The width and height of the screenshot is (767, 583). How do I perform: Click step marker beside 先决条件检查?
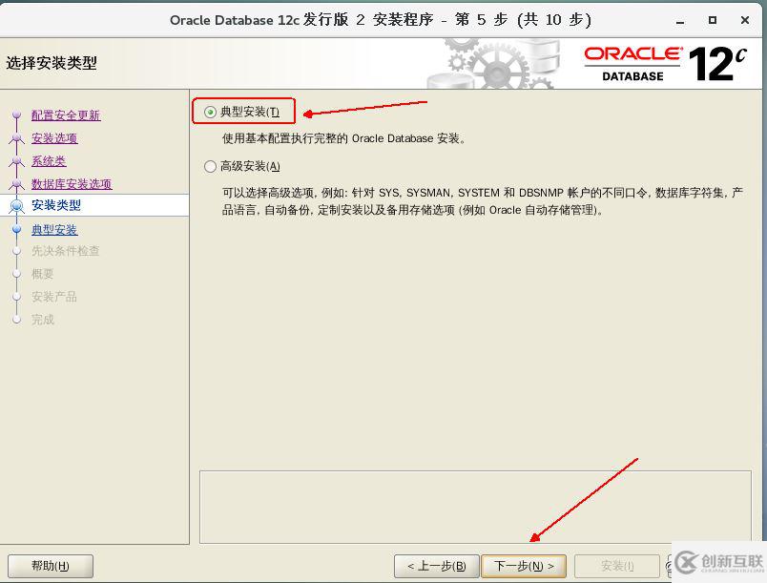click(x=16, y=251)
